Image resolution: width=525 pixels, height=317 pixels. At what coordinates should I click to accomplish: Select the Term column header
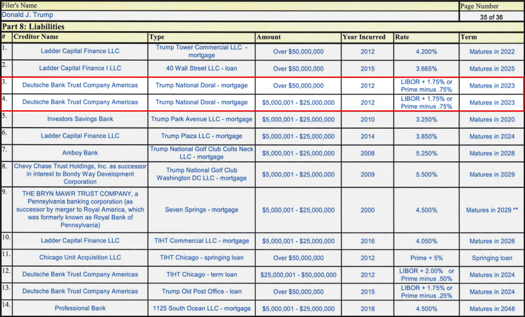click(469, 37)
